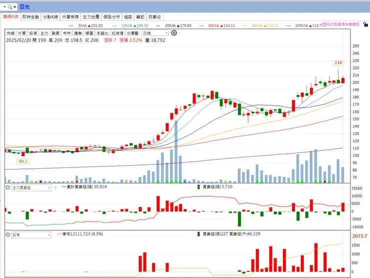
Task: Open the 日線 timeframe dropdown
Action: point(155,33)
